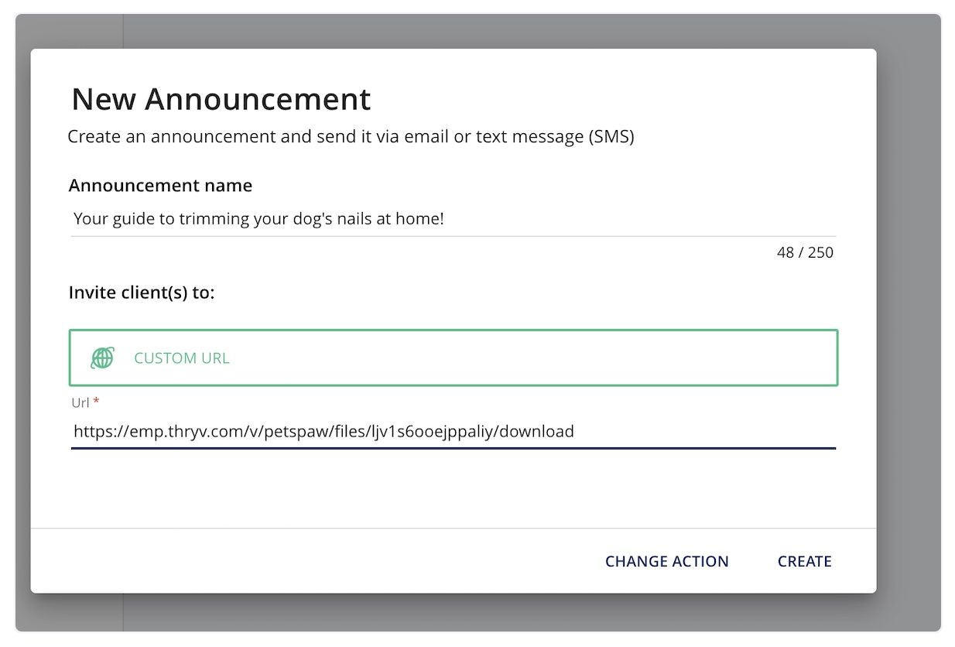The image size is (955, 647).
Task: Click the 48 / 250 character counter
Action: pos(805,252)
